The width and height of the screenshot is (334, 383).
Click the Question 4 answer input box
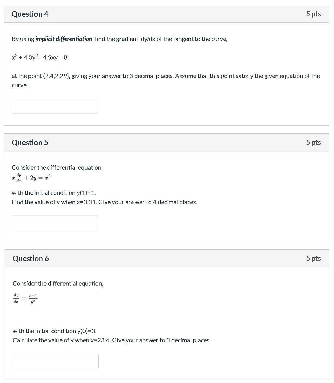point(55,106)
